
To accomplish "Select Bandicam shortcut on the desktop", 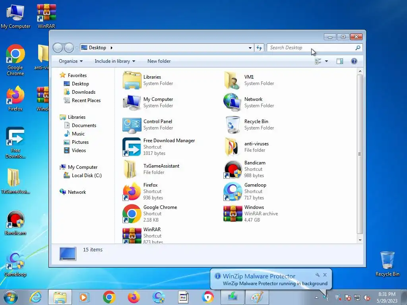I will (16, 222).
